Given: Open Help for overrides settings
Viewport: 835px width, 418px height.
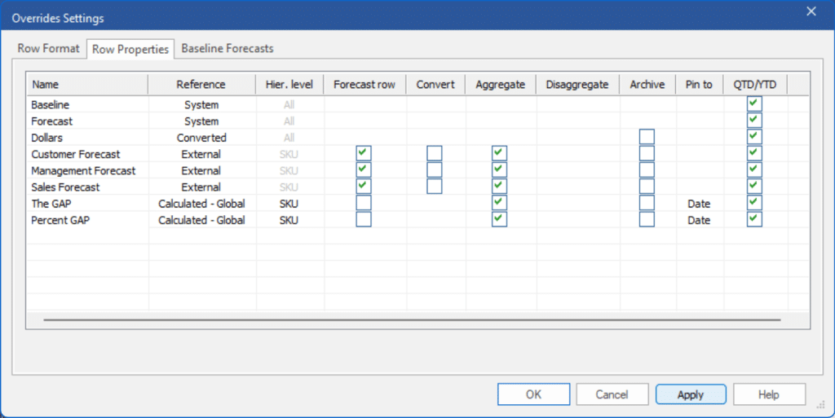Looking at the screenshot, I should click(x=768, y=394).
